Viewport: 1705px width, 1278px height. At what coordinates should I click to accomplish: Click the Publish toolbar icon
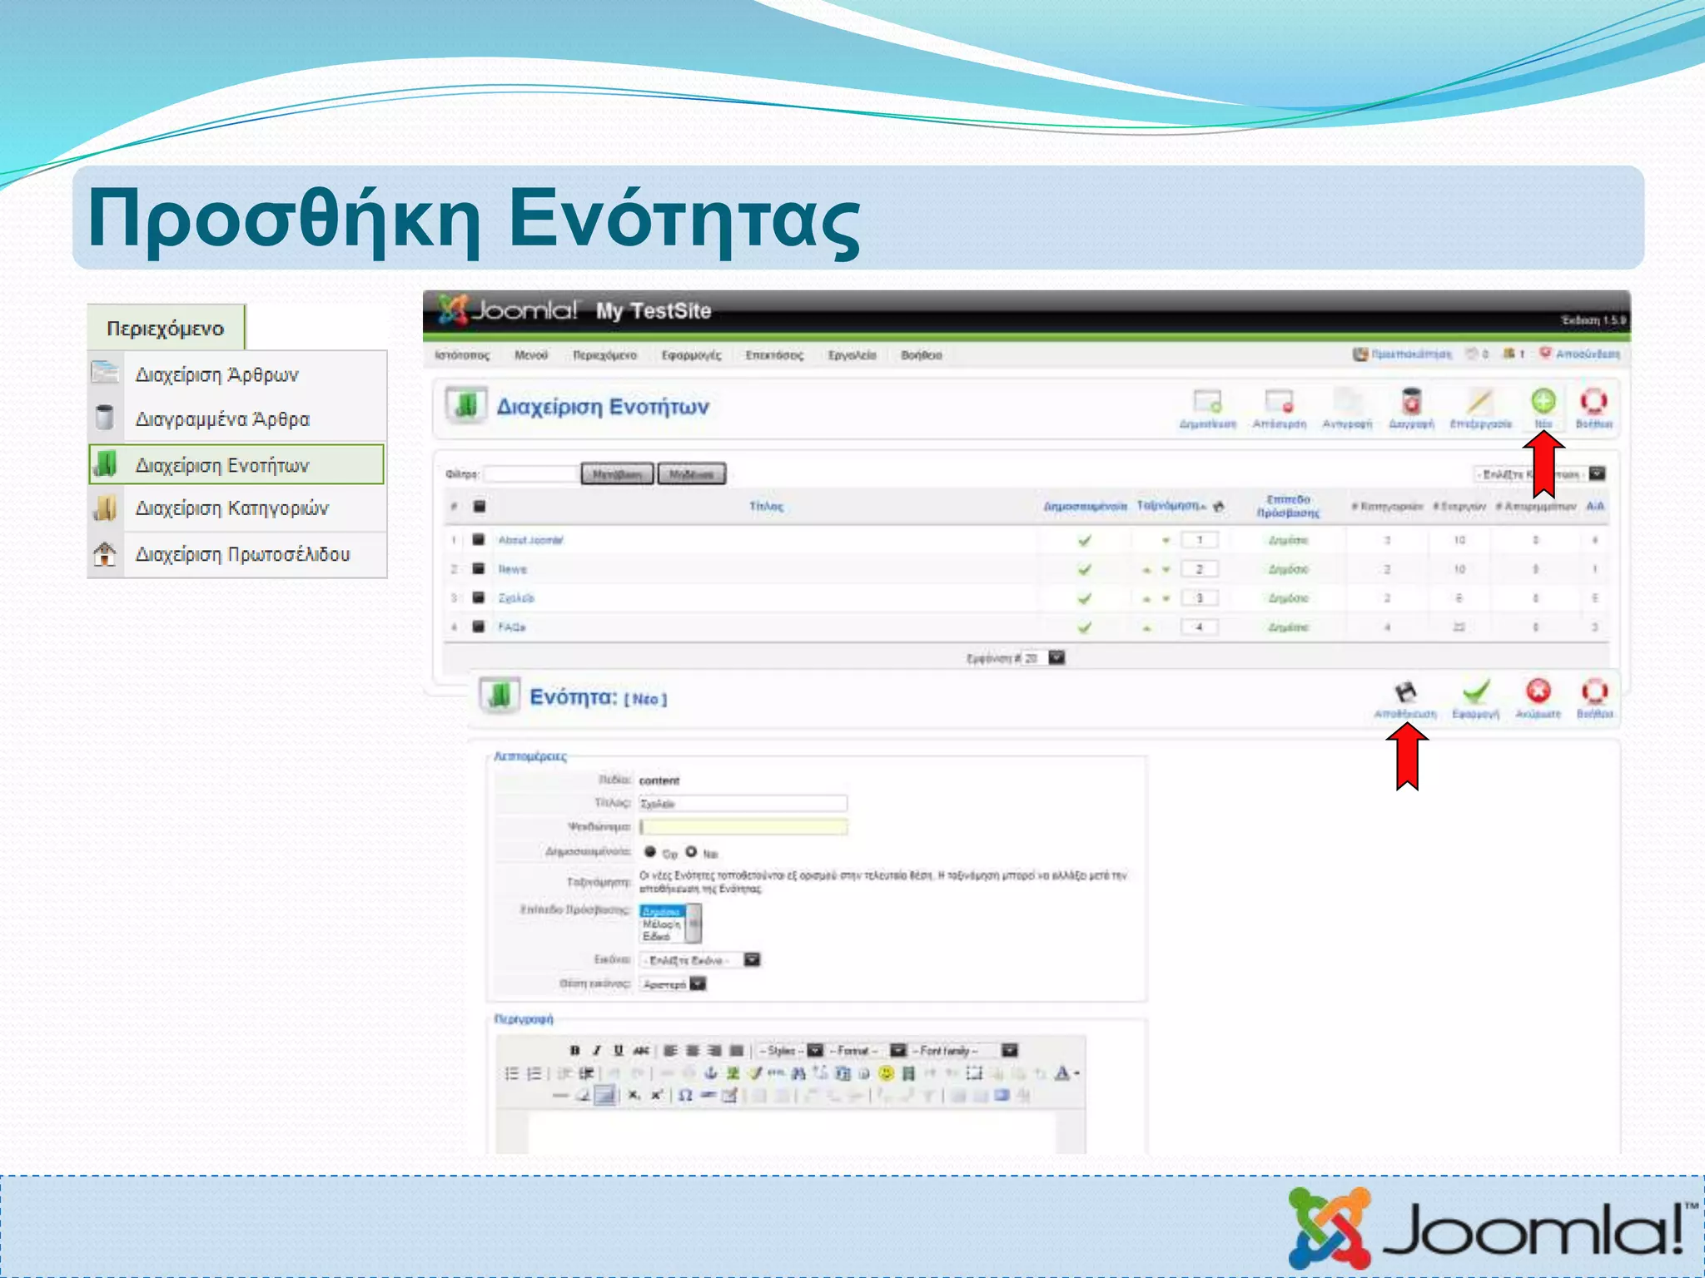(x=1207, y=402)
